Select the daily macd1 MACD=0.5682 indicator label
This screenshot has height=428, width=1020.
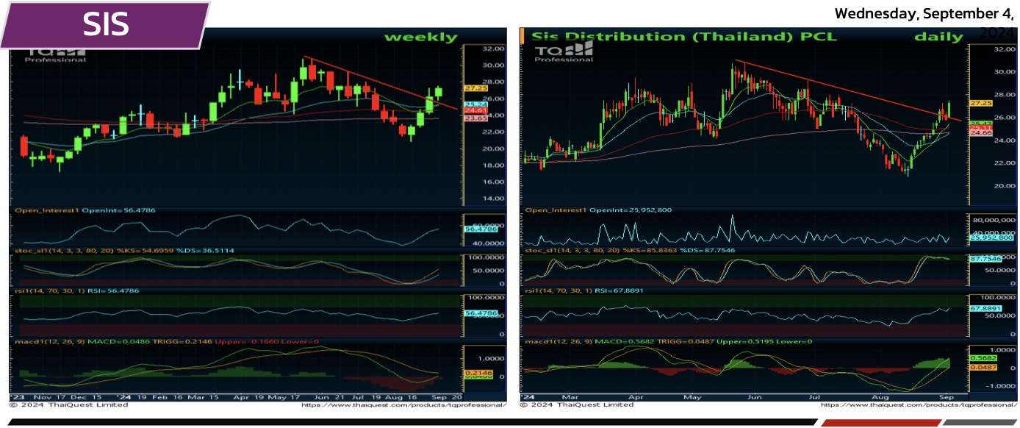(669, 341)
